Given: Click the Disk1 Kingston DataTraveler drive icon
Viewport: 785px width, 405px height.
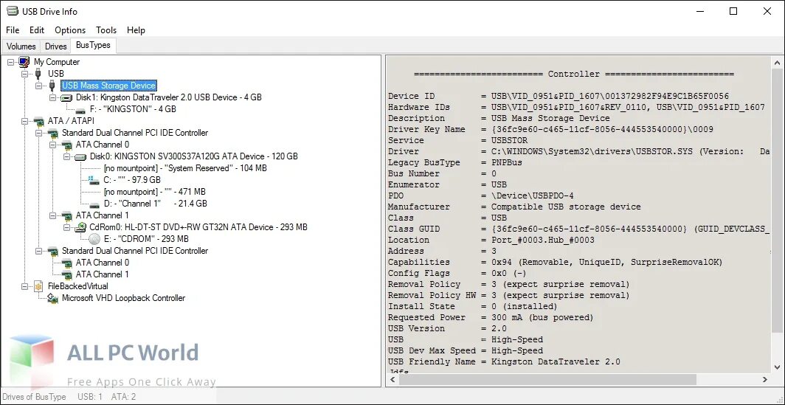Looking at the screenshot, I should tap(66, 97).
